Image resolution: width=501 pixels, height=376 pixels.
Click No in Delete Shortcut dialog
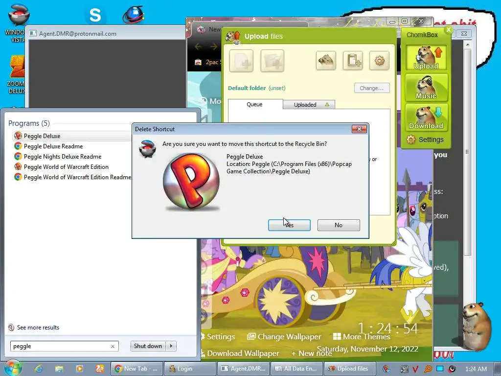point(339,225)
